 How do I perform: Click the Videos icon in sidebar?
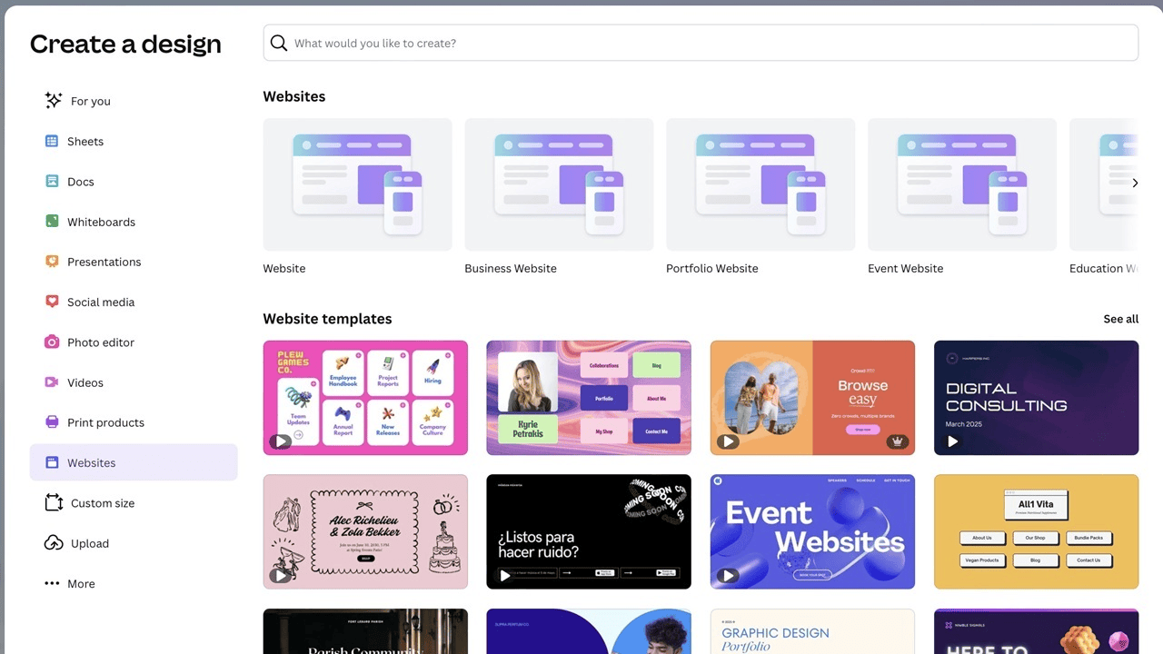point(52,382)
